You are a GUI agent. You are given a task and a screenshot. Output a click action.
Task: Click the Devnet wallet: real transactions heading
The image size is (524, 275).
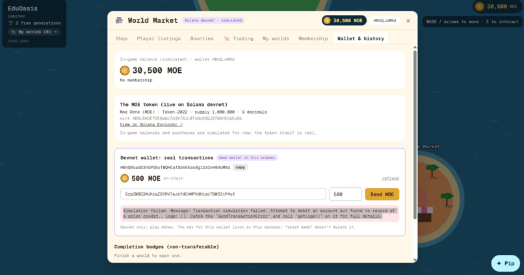167,158
